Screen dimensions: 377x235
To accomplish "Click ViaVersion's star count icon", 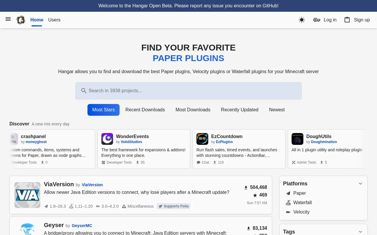I will [255, 195].
